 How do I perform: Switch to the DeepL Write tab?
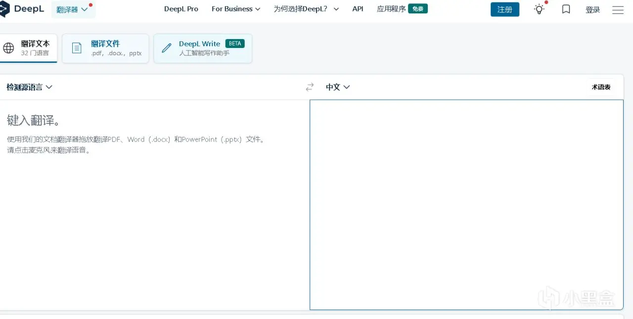pyautogui.click(x=203, y=48)
